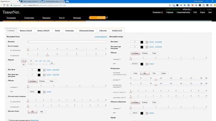The height and width of the screenshot is (121, 216).
Task: Click the 100% width preset link
Action: pyautogui.click(x=48, y=61)
